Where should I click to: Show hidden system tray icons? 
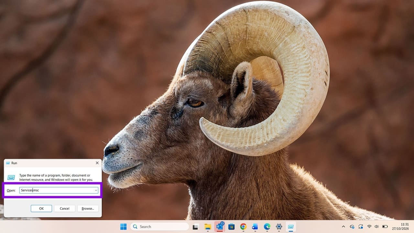343,227
